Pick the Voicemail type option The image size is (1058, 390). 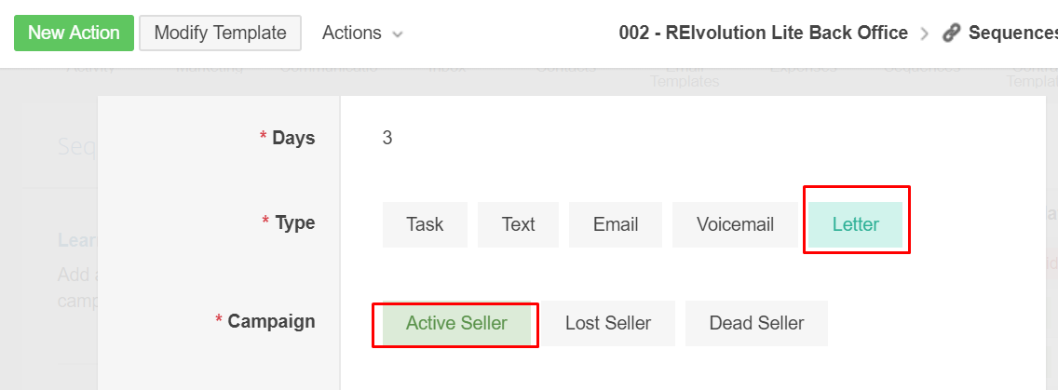coord(735,224)
